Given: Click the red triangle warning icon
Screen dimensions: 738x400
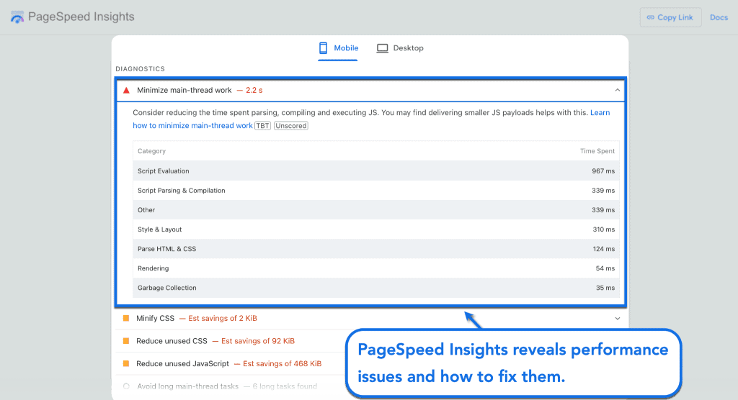Looking at the screenshot, I should tap(126, 90).
